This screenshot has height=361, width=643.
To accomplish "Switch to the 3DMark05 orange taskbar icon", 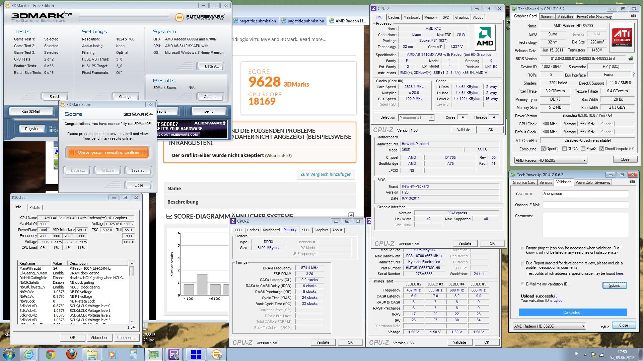I will pyautogui.click(x=217, y=354).
